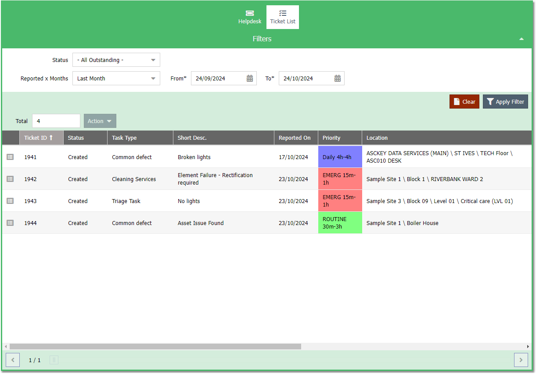Open row details icon for ticket 1941
536x374 pixels.
pos(10,157)
